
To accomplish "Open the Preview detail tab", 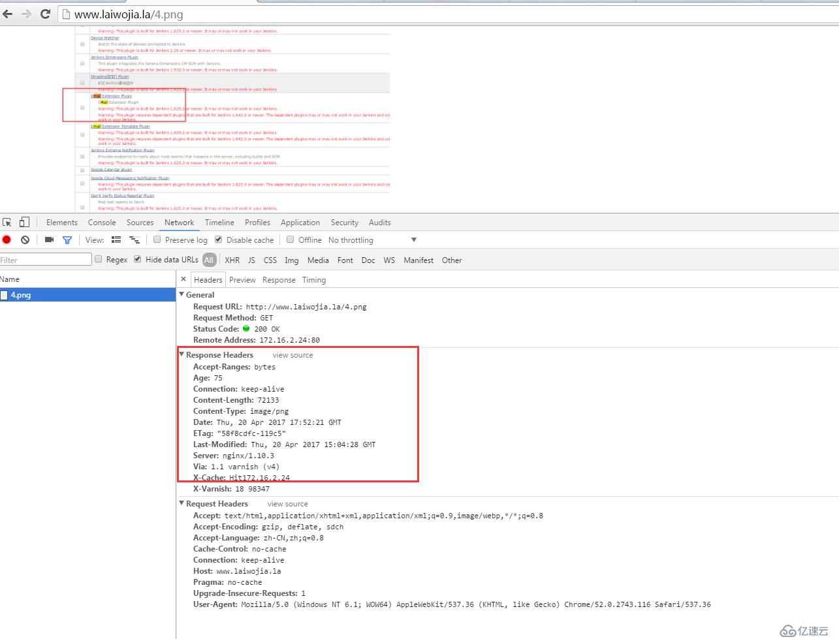I will 242,279.
